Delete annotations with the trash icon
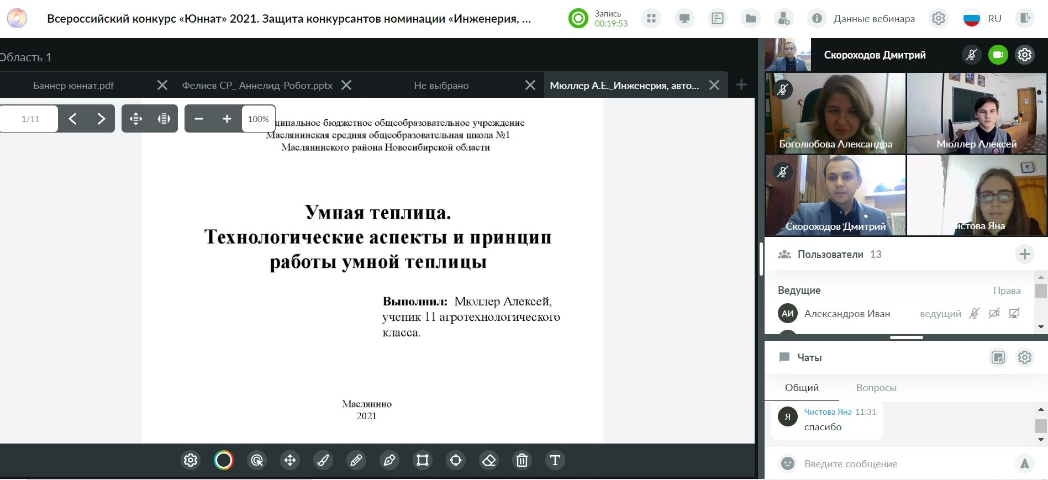 coord(522,460)
